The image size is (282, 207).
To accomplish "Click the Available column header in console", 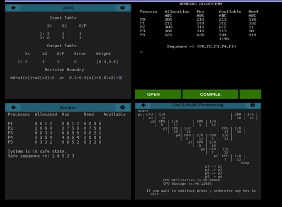I will pos(230,12).
